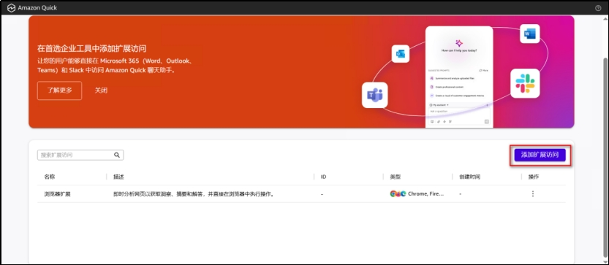
Task: Open the three-dot actions menu for 浏览器扩展
Action: [533, 194]
